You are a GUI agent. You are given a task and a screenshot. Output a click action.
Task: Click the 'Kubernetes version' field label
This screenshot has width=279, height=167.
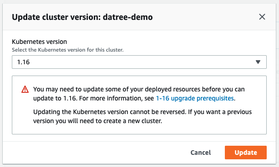pyautogui.click(x=39, y=42)
